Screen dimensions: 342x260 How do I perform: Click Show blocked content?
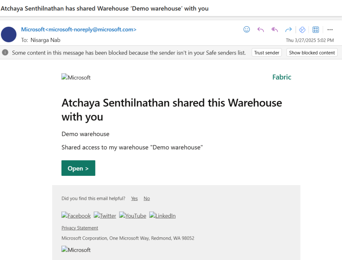pos(312,52)
